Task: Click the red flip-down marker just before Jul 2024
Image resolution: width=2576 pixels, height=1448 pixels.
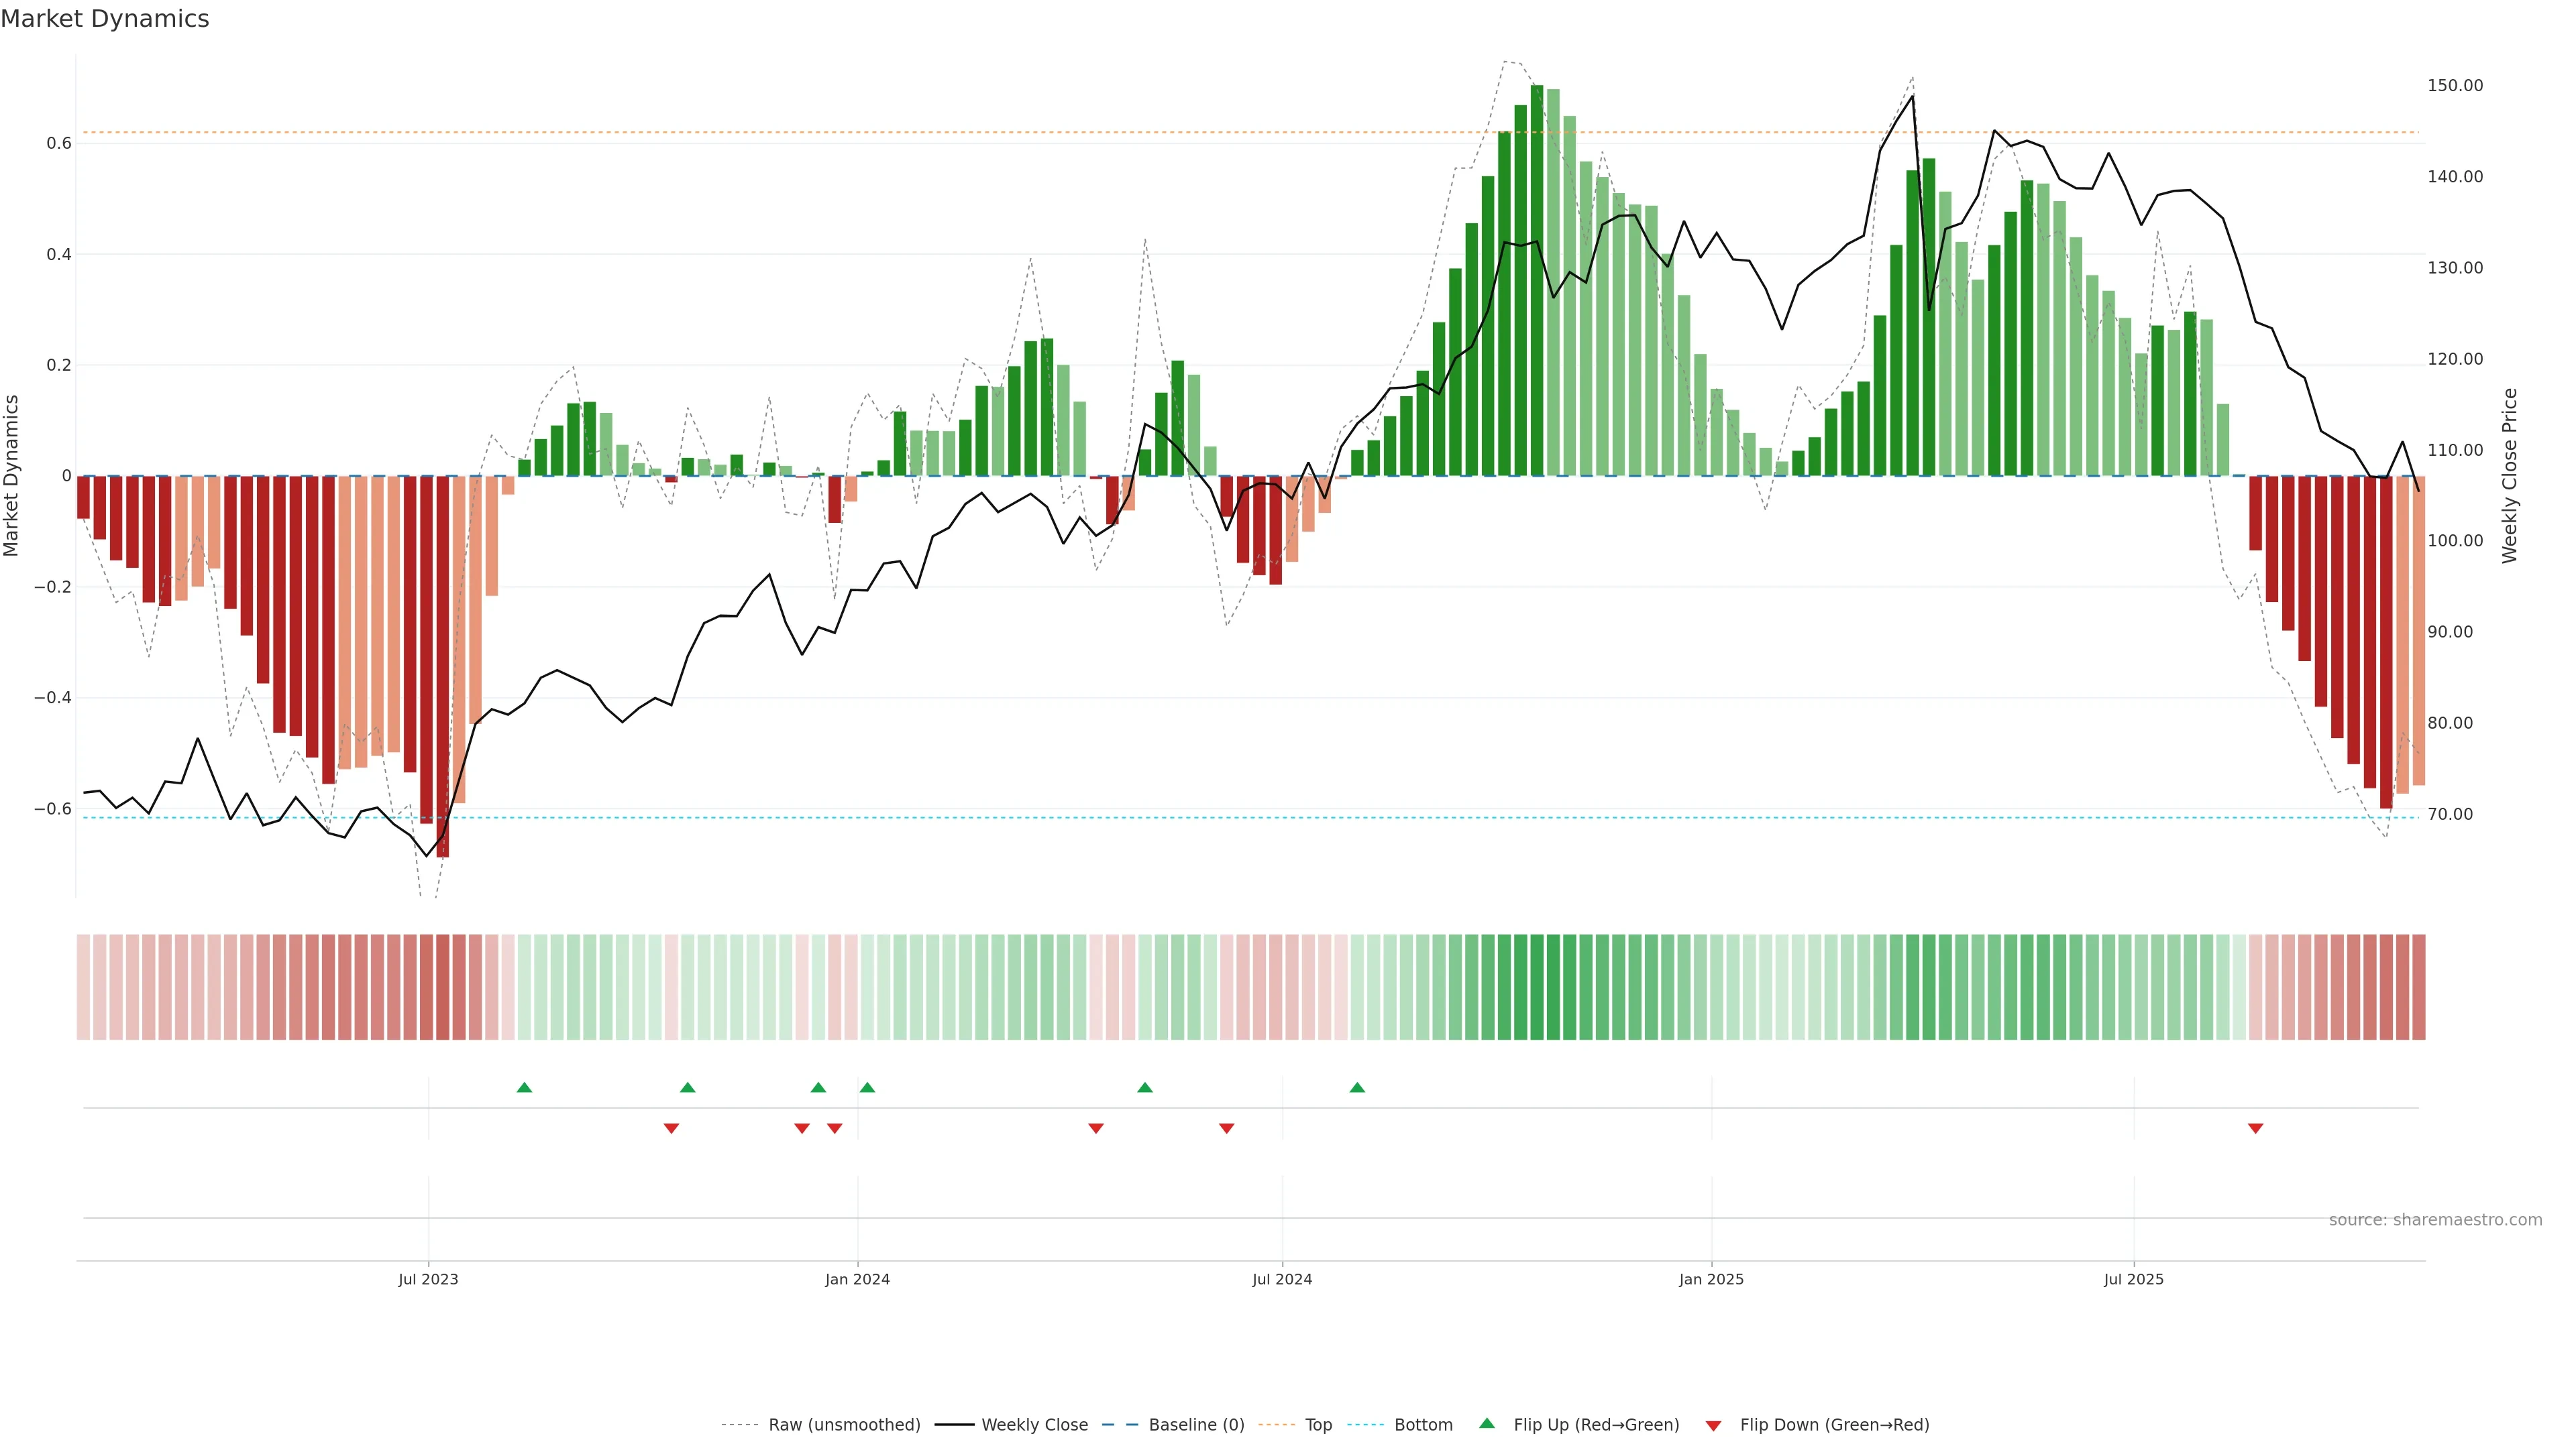Action: coord(1227,1128)
